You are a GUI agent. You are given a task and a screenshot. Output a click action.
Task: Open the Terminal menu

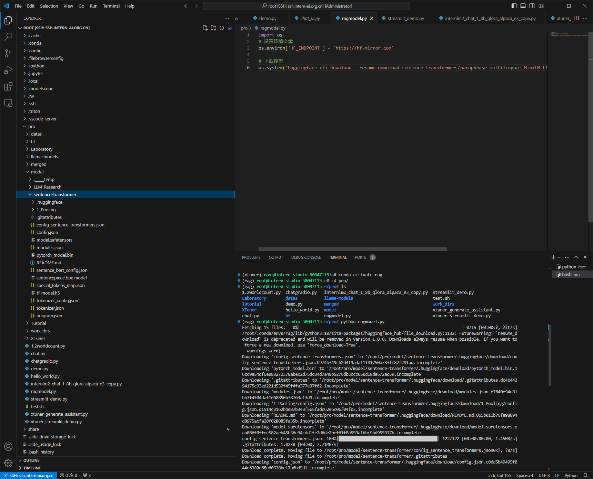tap(111, 6)
